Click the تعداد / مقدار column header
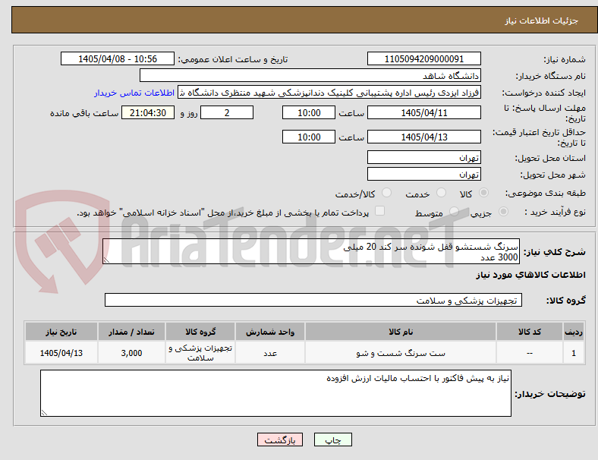The image size is (598, 460). [131, 332]
